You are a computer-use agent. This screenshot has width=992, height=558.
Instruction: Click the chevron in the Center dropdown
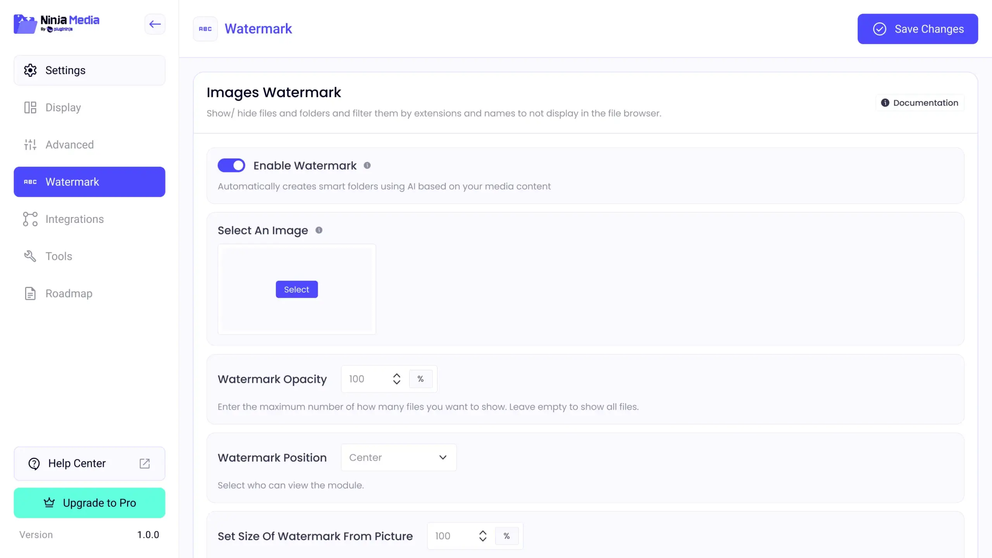click(443, 457)
